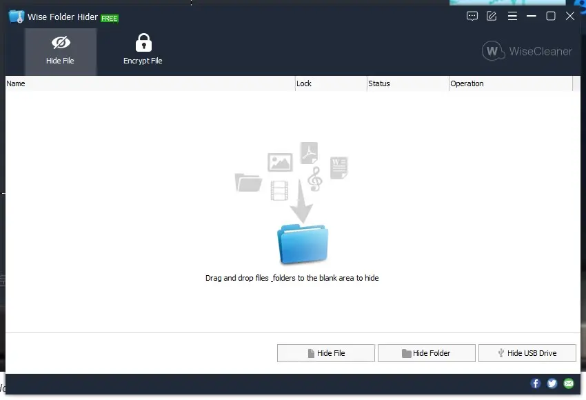Click the Hide File button at bottom
Viewport: 586px width, 400px height.
[326, 353]
